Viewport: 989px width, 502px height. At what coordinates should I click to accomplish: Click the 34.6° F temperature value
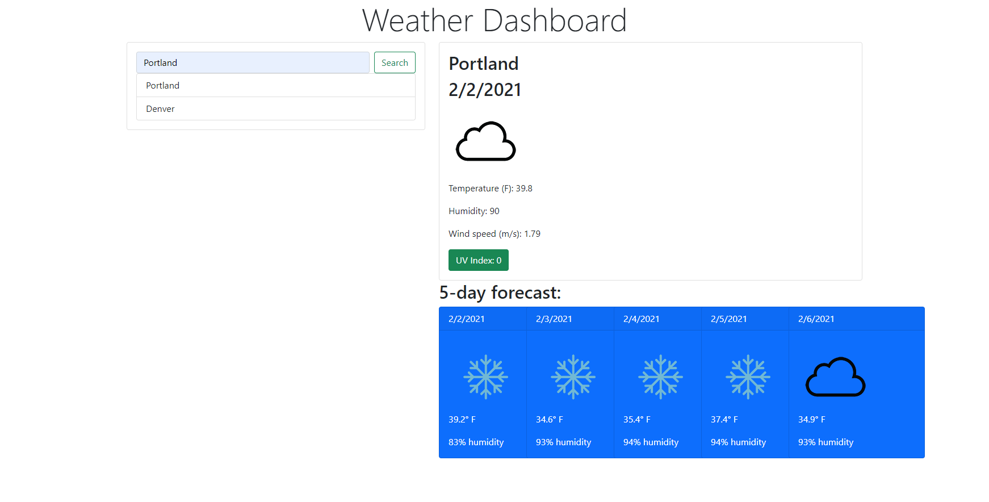coord(550,420)
